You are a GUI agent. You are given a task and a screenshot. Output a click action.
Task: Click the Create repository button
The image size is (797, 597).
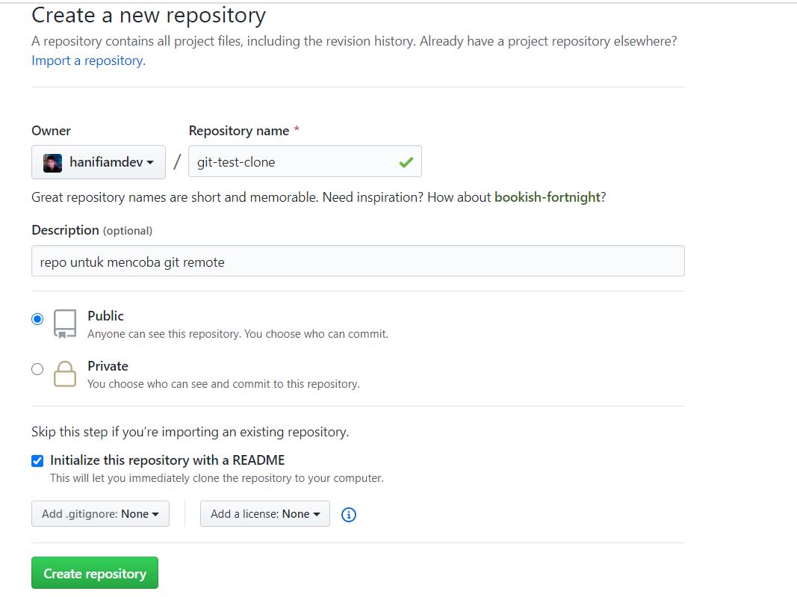click(x=95, y=573)
